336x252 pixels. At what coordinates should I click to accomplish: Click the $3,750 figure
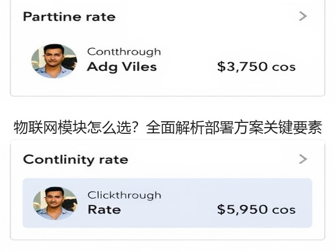pos(242,67)
